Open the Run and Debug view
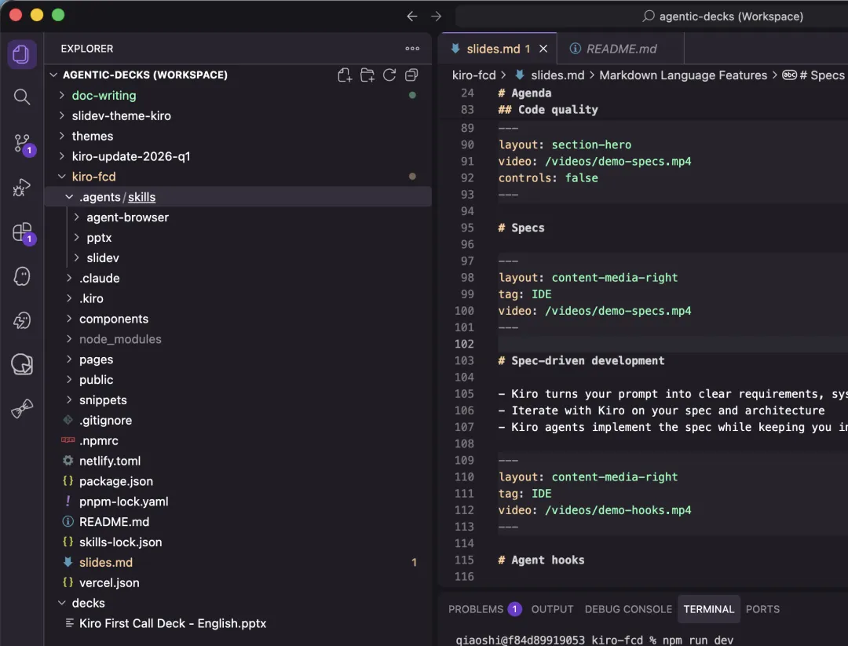This screenshot has height=646, width=848. [22, 188]
